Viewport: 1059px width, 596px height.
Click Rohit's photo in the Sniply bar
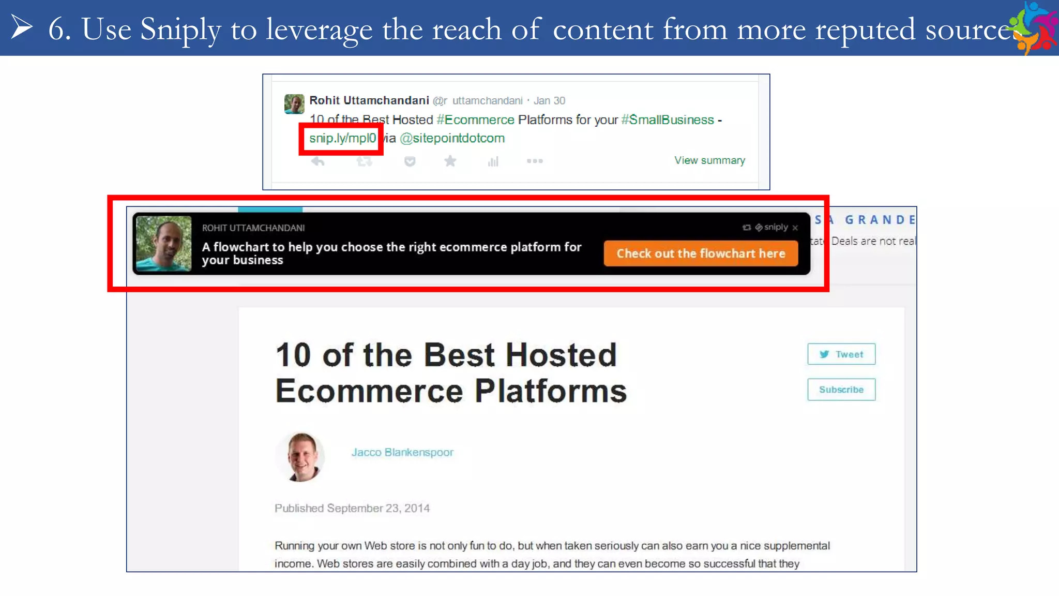click(163, 244)
